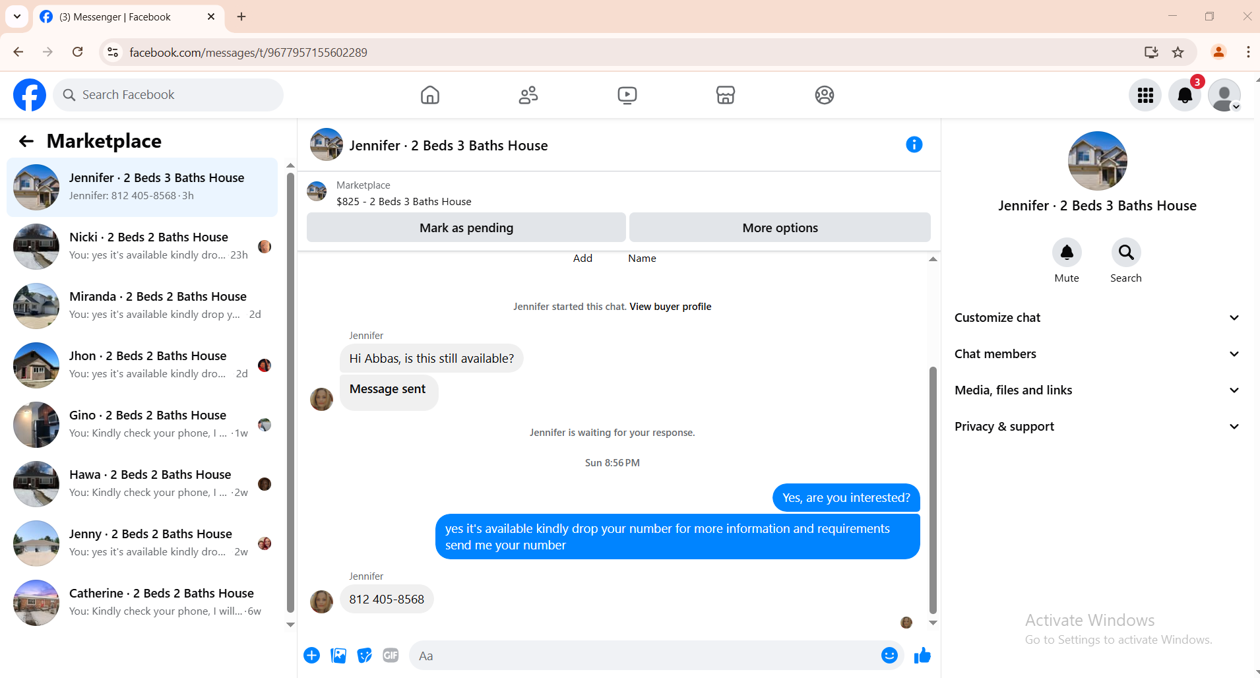This screenshot has height=678, width=1260.
Task: Click the conversation list scrollbar
Action: (290, 392)
